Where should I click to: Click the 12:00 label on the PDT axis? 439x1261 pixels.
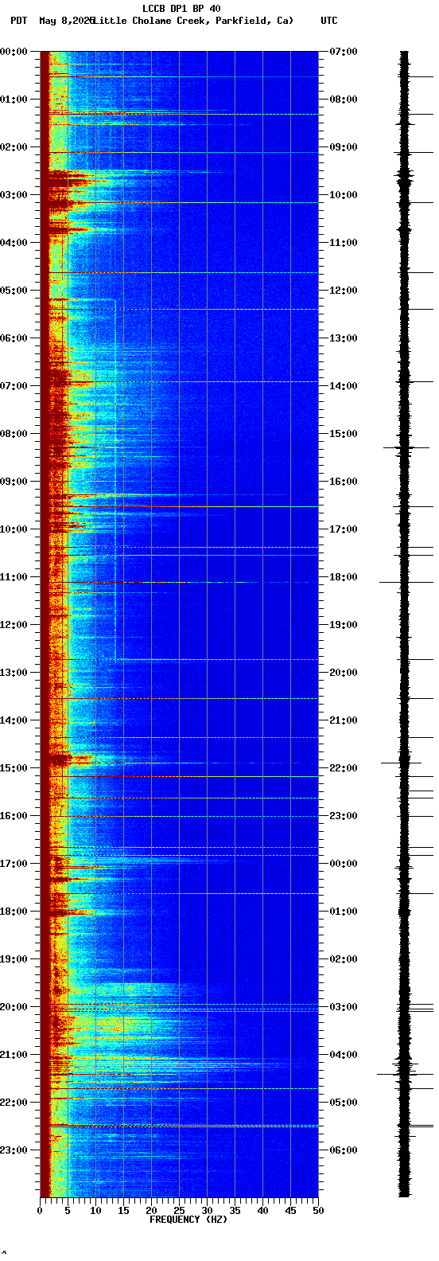coord(14,625)
